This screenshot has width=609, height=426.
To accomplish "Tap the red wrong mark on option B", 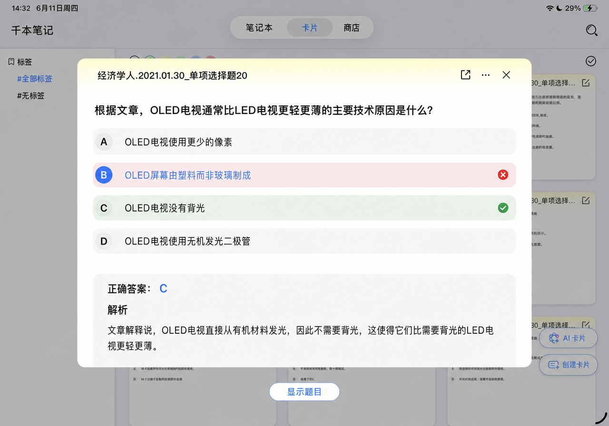I will click(x=503, y=175).
